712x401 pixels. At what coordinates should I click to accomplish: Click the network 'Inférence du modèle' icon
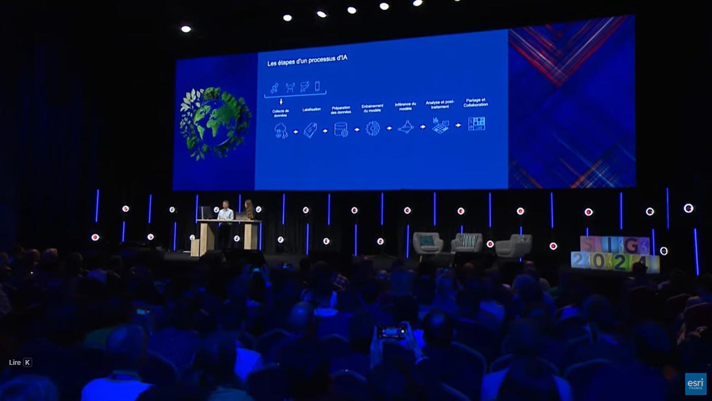406,127
